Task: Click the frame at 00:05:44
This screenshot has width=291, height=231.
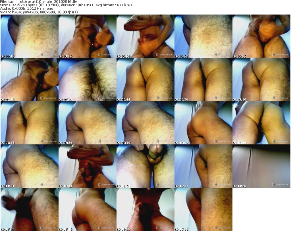Action: [x=145, y=79]
